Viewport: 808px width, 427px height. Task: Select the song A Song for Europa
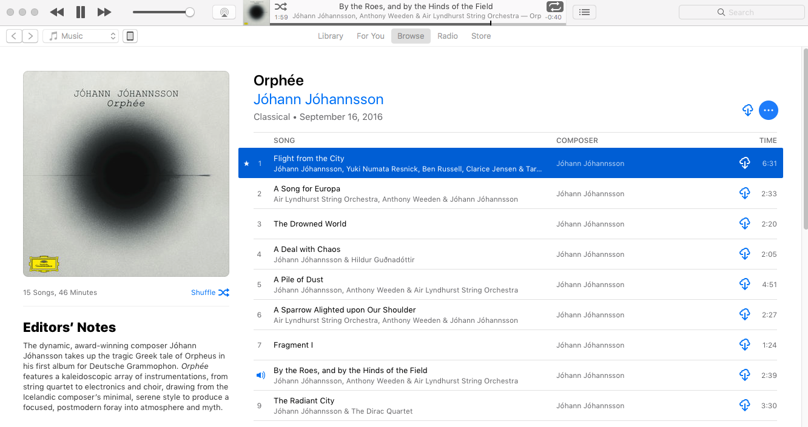(x=307, y=188)
